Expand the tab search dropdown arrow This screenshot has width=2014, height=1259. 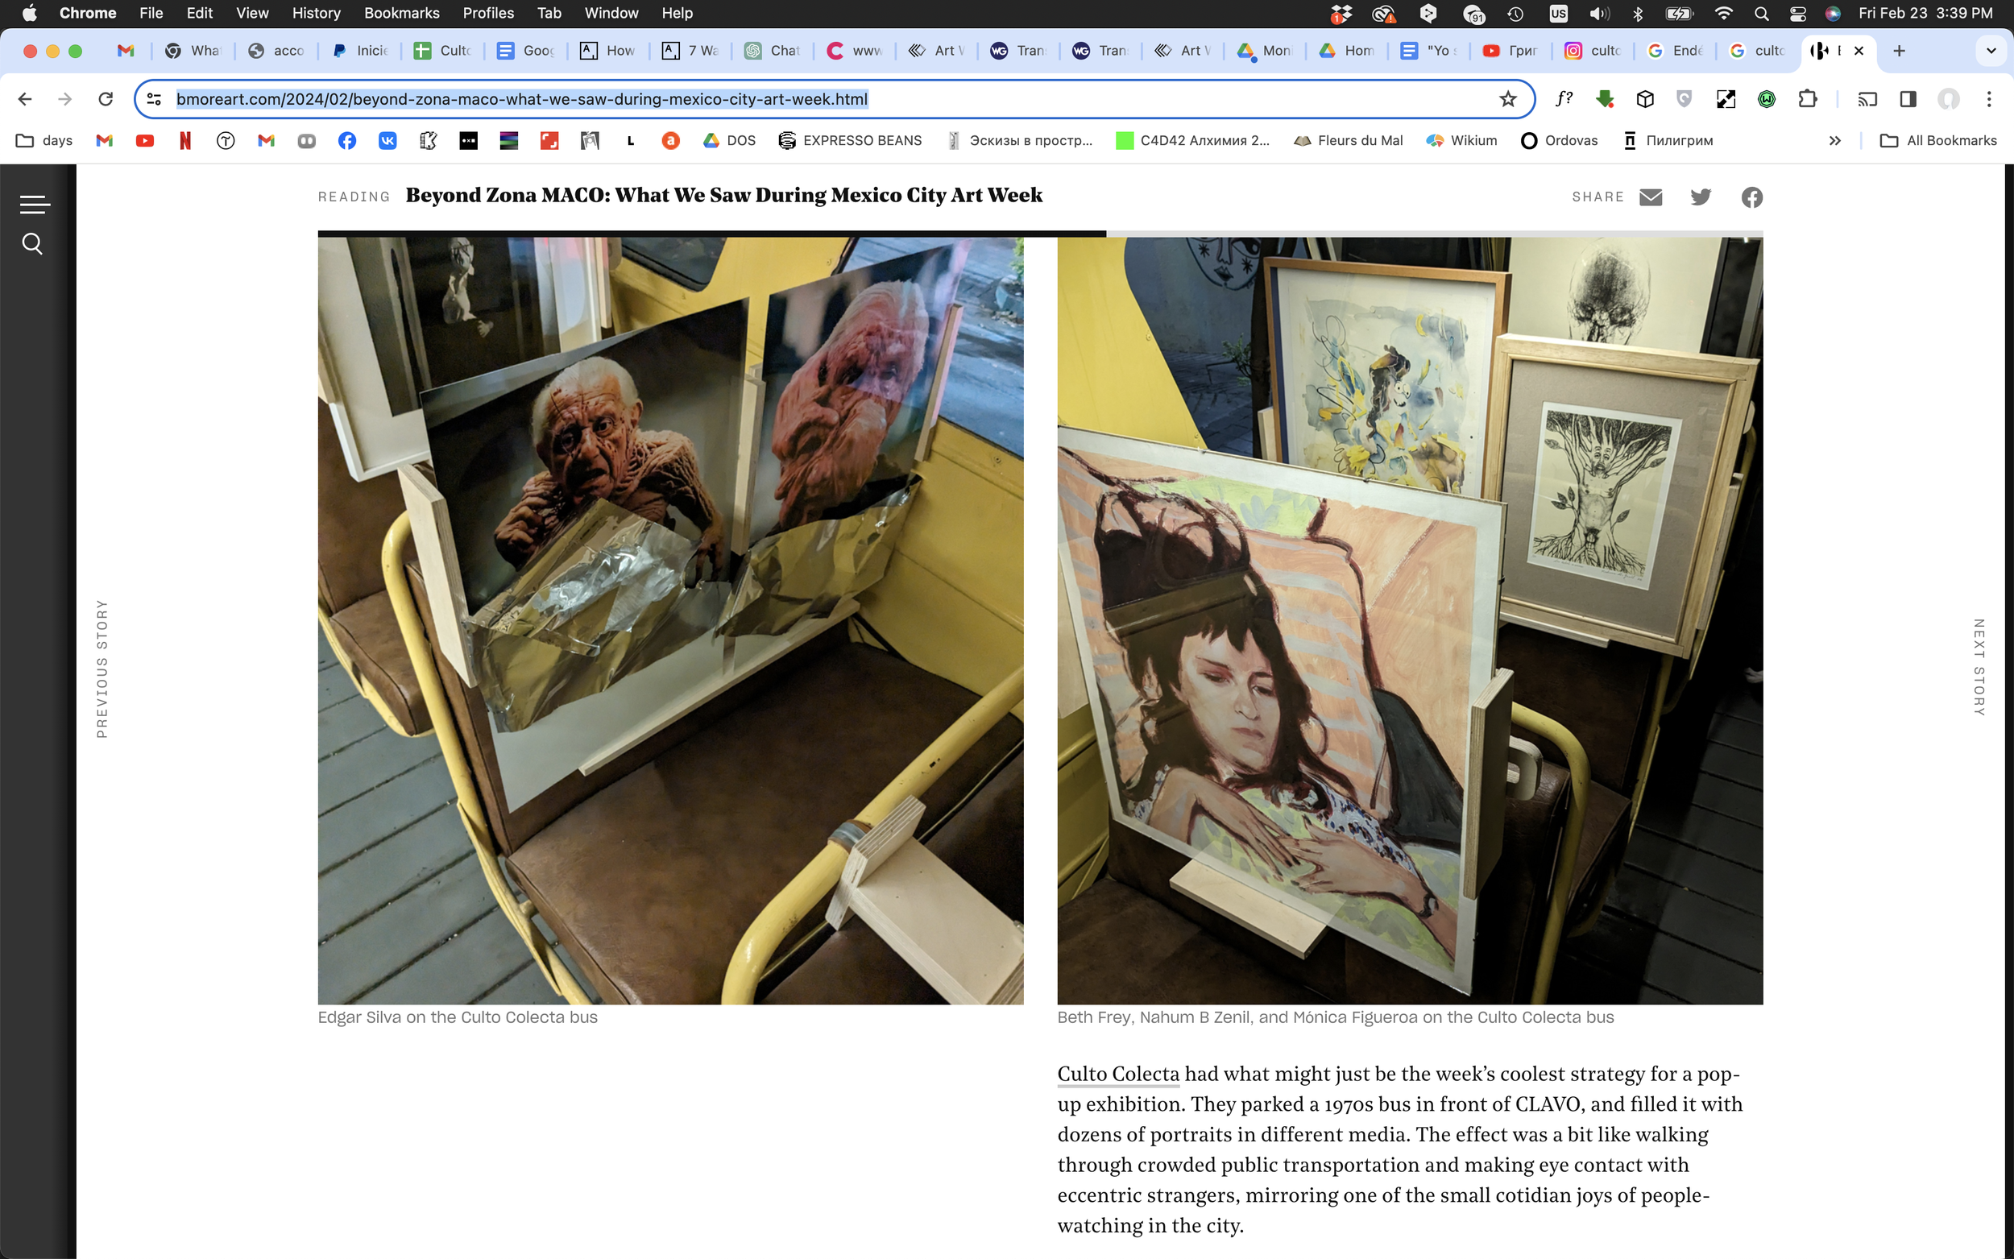click(x=1991, y=51)
